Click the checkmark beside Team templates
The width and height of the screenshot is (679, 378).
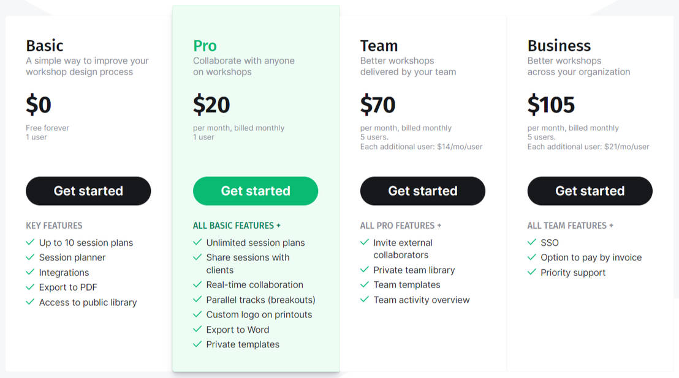(365, 284)
